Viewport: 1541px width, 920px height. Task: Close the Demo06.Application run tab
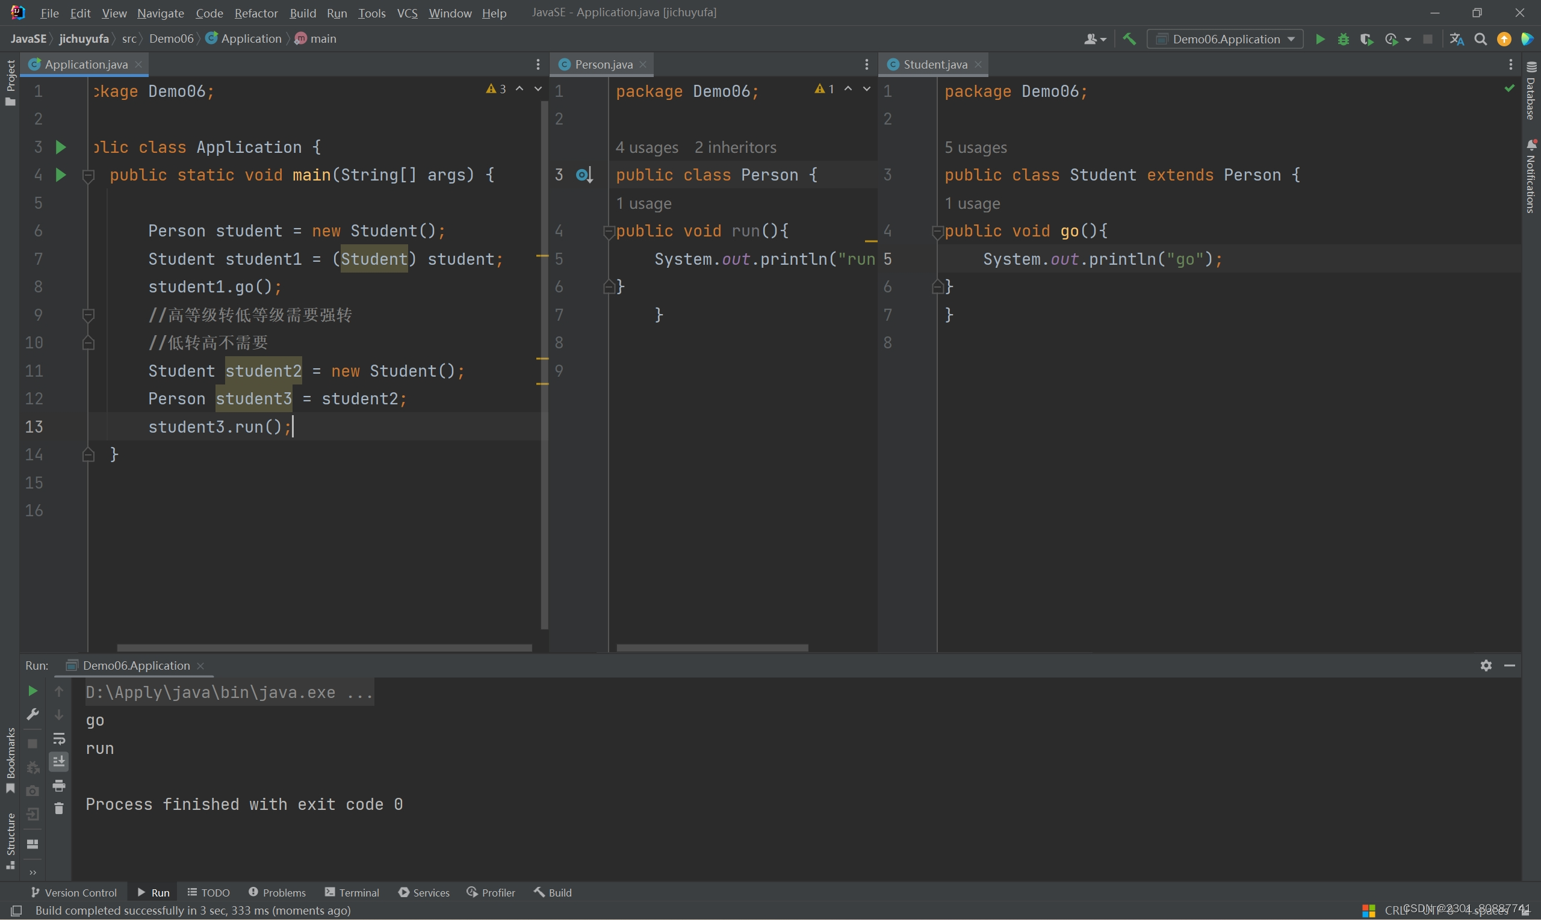200,665
